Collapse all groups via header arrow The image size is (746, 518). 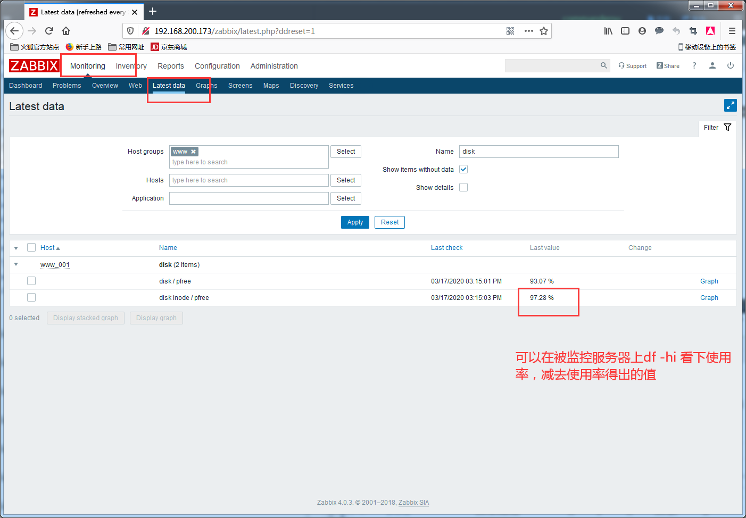pyautogui.click(x=16, y=248)
